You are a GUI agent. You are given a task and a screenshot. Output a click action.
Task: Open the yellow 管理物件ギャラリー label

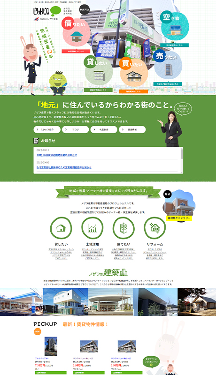179,218
